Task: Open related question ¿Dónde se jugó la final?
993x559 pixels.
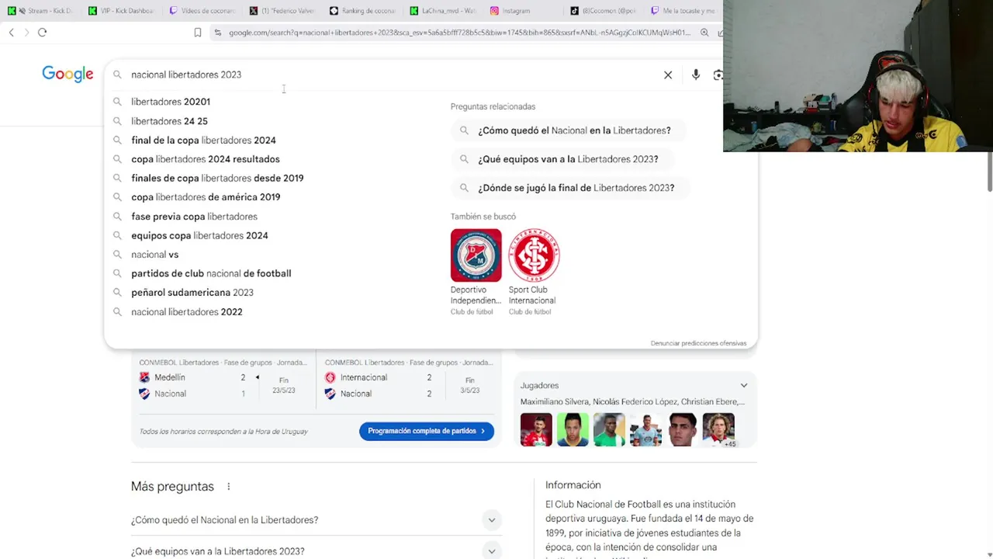Action: 569,188
